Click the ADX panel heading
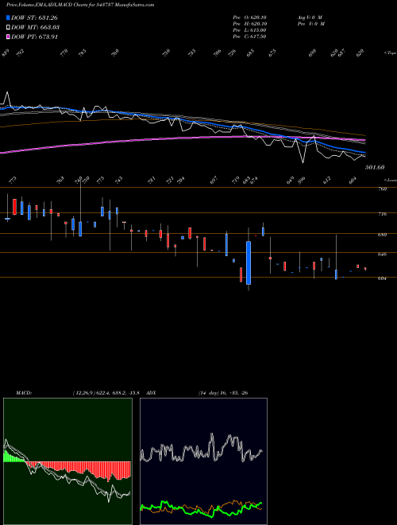 coord(152,393)
